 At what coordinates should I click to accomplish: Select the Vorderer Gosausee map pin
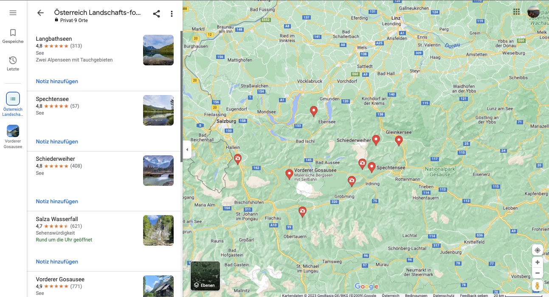coord(289,174)
